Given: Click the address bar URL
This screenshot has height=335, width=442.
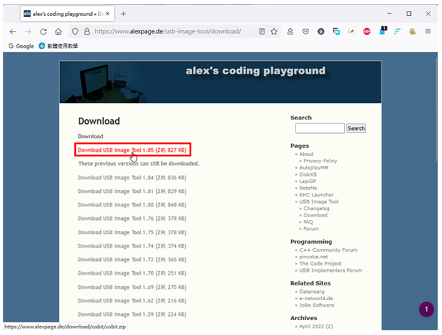Looking at the screenshot, I should tap(168, 31).
